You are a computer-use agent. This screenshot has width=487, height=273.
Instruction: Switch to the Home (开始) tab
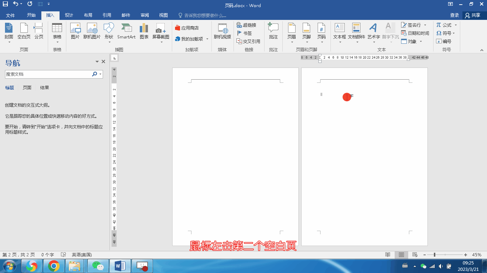(x=31, y=15)
